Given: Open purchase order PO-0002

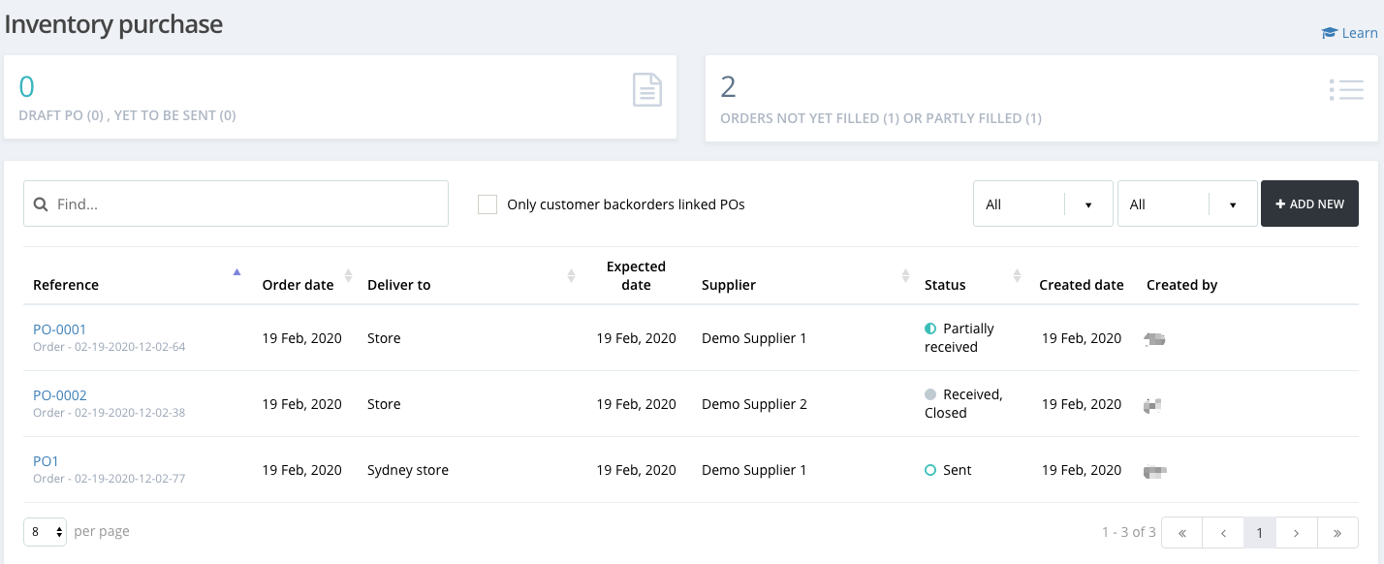Looking at the screenshot, I should tap(60, 395).
